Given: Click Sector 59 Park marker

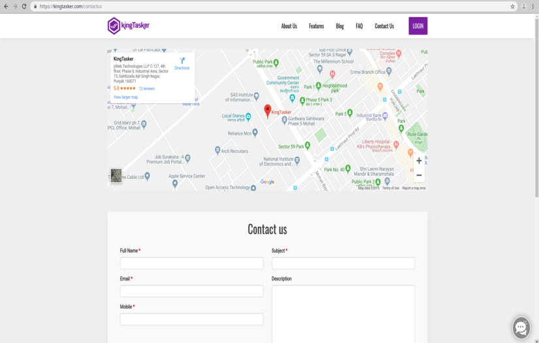Looking at the screenshot, I should 308,146.
